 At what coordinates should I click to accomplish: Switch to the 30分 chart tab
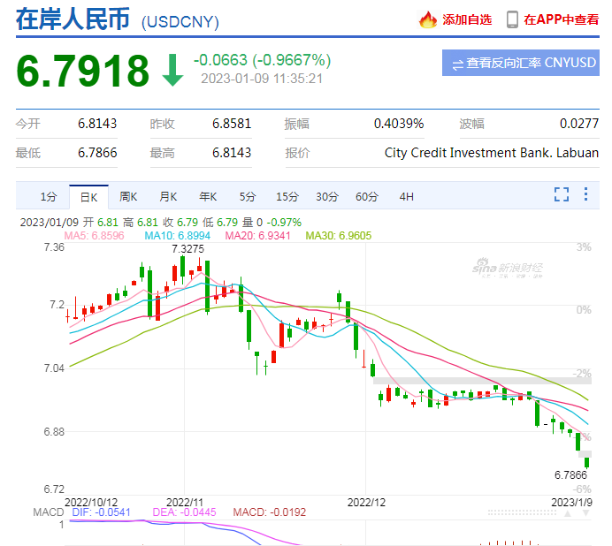coord(327,196)
